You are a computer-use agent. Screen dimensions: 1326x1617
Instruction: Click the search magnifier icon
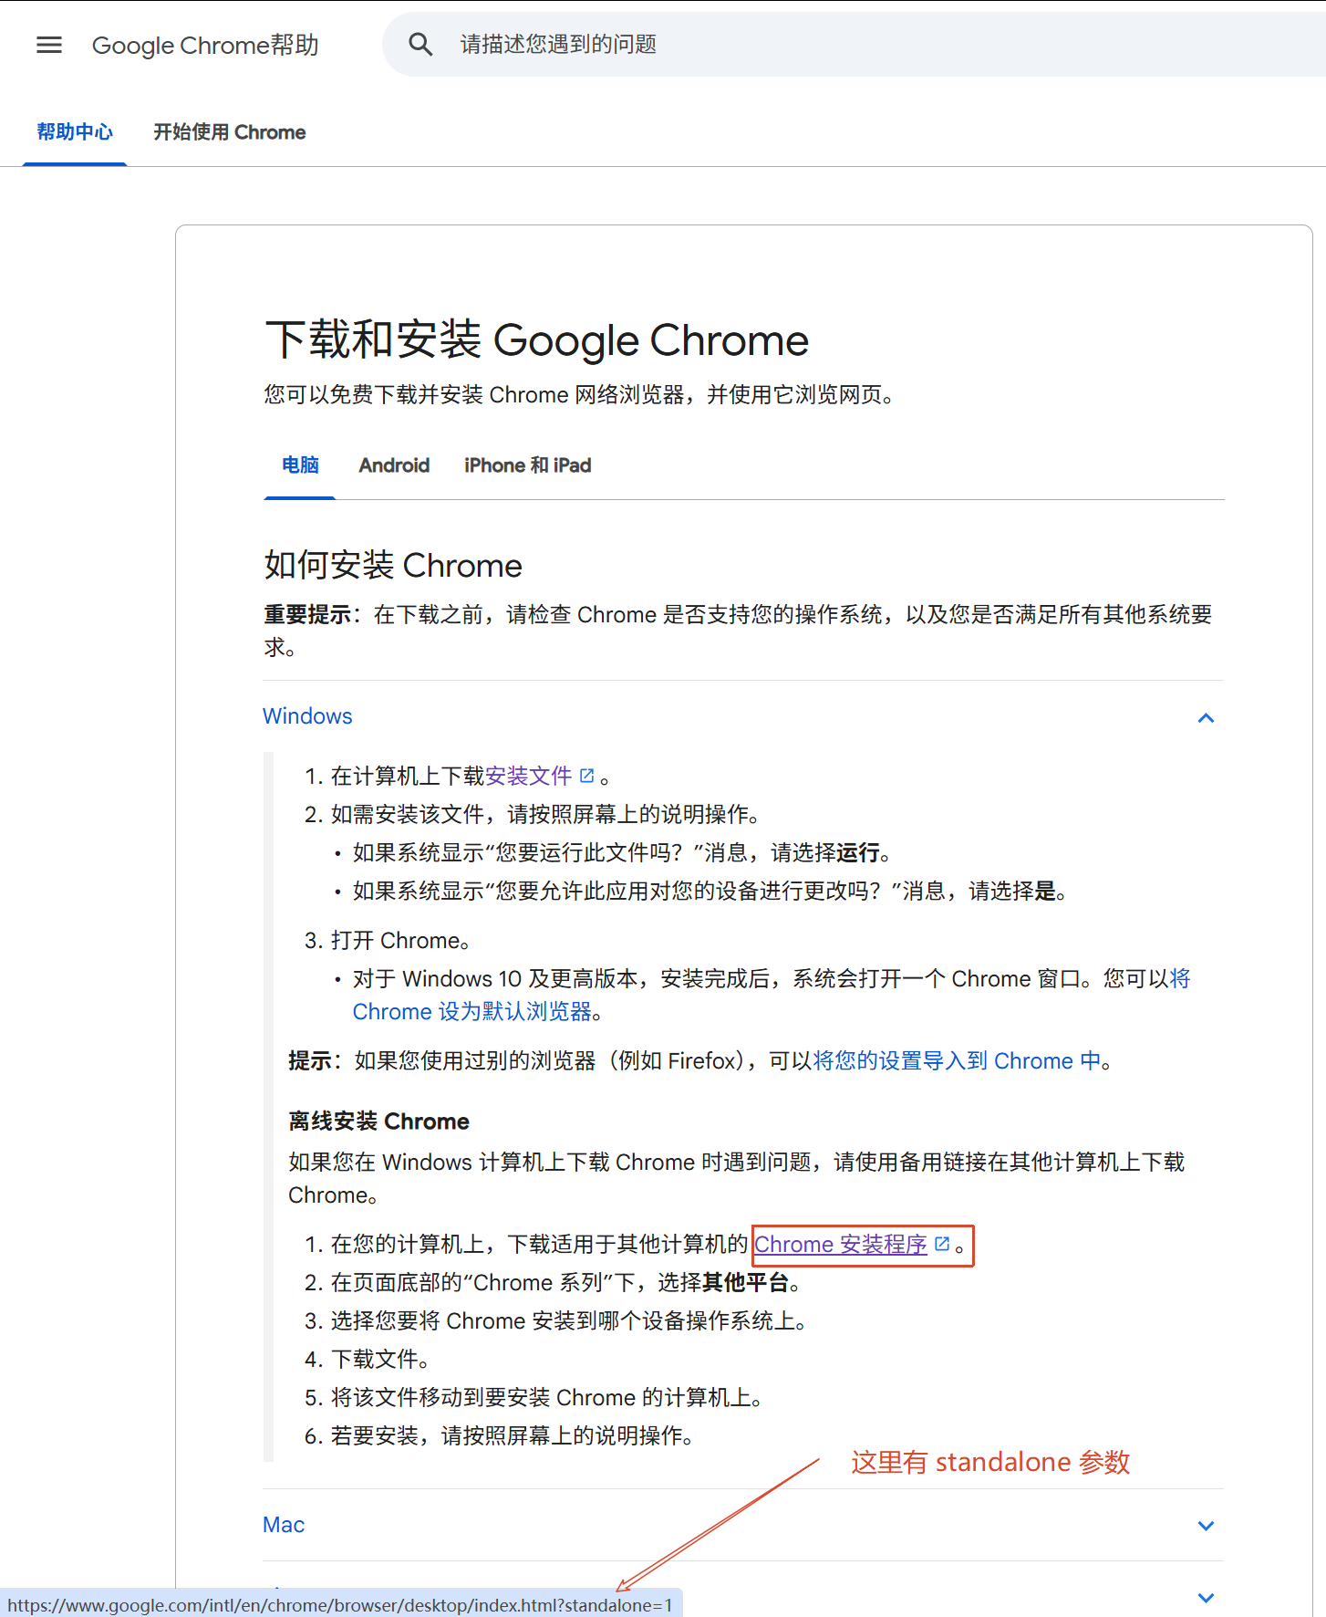click(x=420, y=44)
